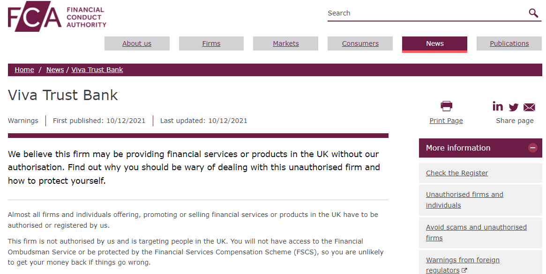Image resolution: width=546 pixels, height=274 pixels.
Task: Go to the Markets section
Action: 285,43
